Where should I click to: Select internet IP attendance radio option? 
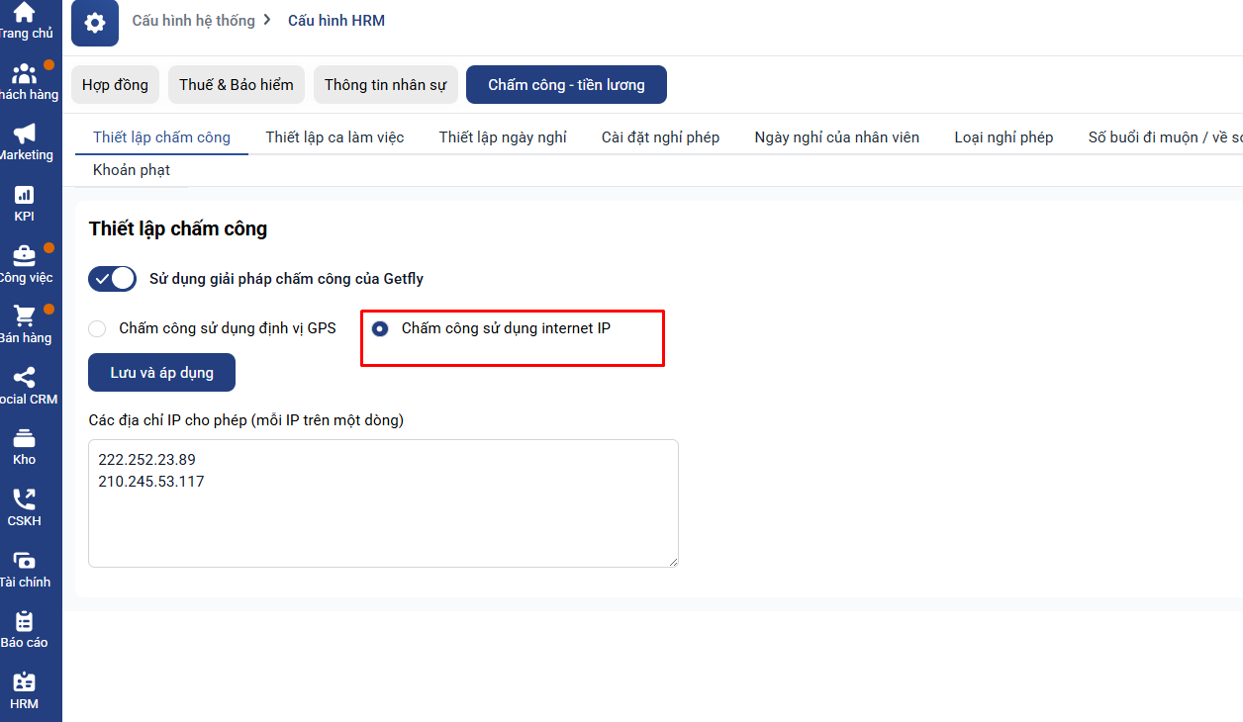[x=380, y=328]
